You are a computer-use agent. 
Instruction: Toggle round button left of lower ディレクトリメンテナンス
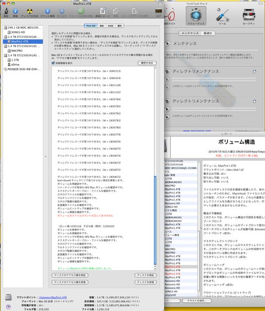167,102
